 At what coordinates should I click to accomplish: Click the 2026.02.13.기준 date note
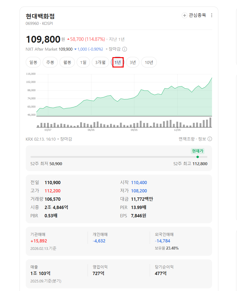coord(43,248)
